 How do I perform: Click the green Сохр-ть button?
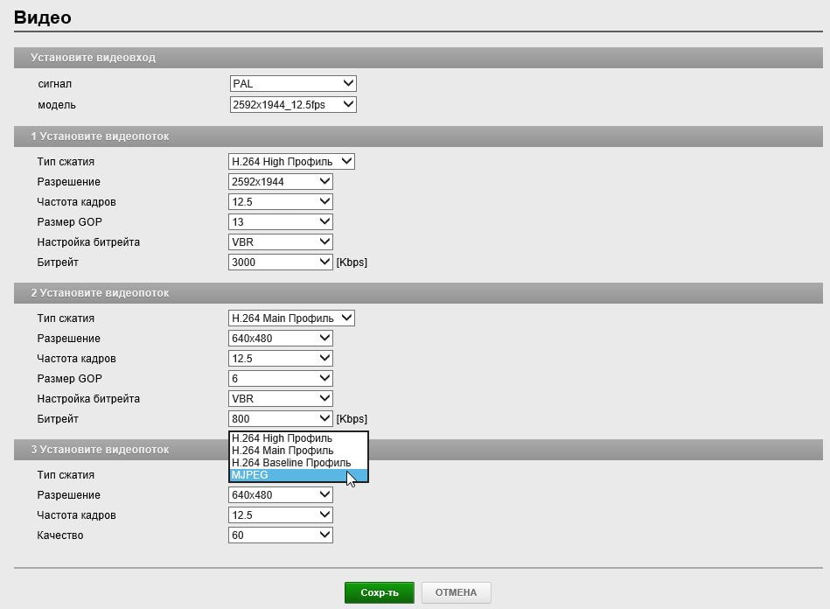pos(380,592)
